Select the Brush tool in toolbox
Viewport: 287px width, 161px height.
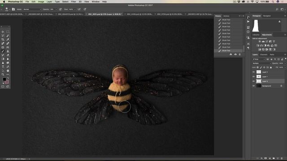[x=3, y=51]
